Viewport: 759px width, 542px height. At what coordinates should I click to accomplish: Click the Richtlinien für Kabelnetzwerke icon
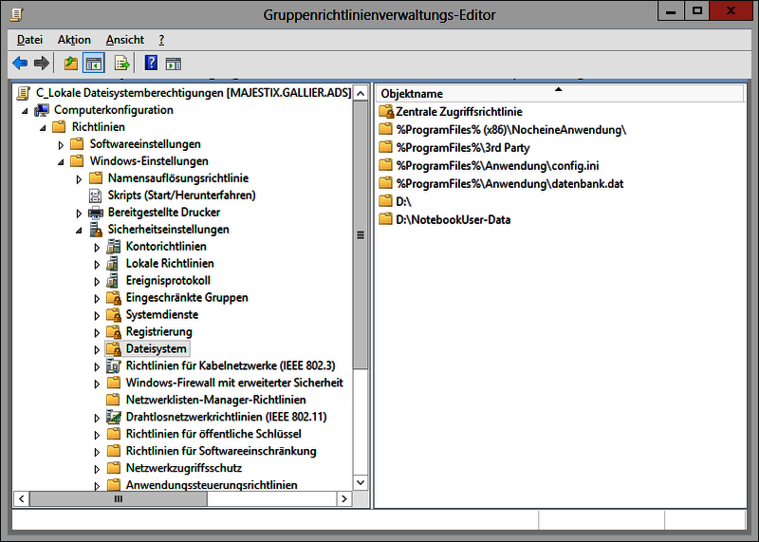pos(113,365)
